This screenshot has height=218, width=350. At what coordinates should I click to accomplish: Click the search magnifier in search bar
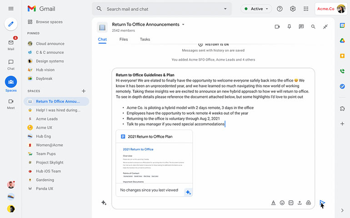(x=99, y=9)
